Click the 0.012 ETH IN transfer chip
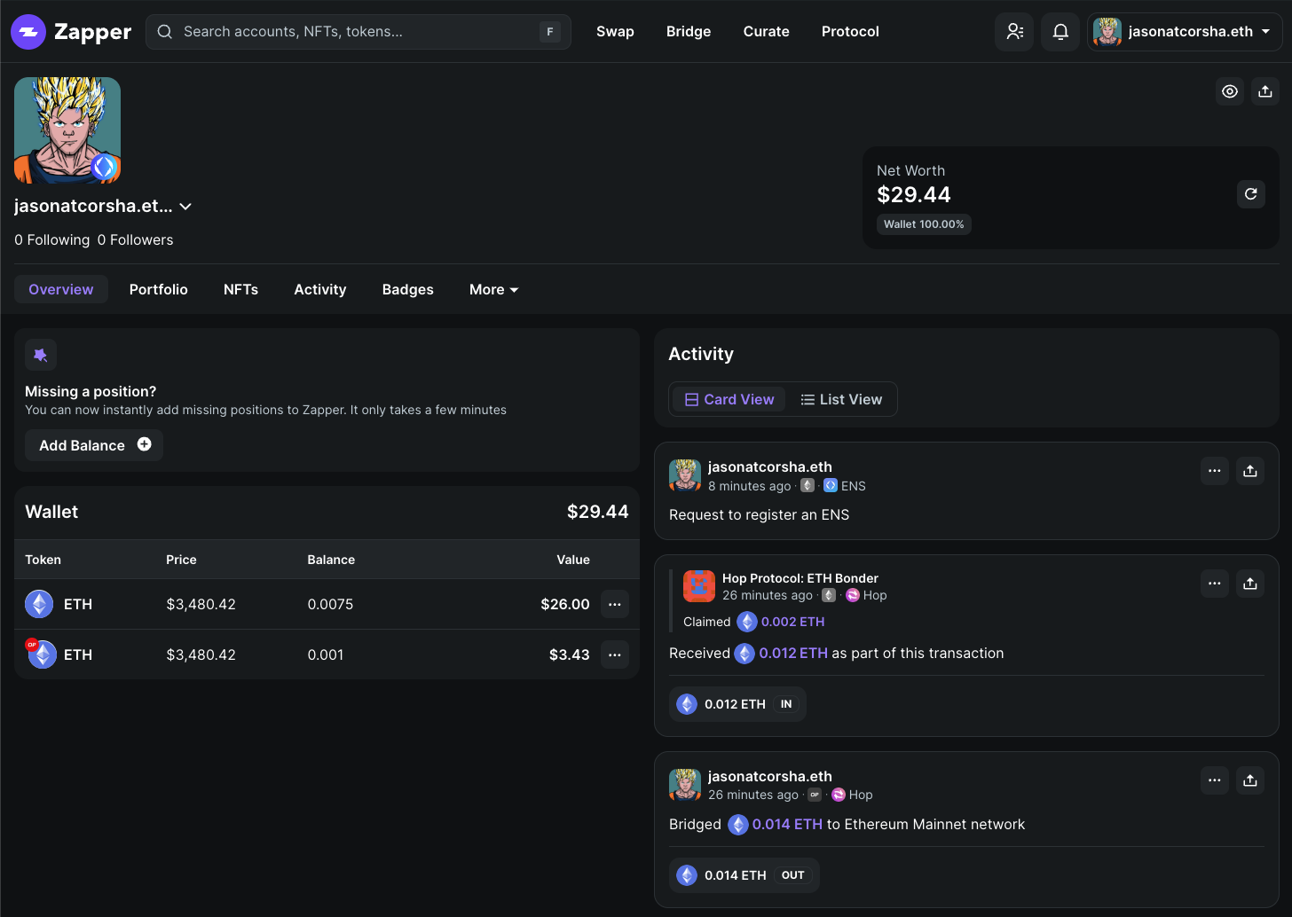Viewport: 1292px width, 917px height. tap(737, 704)
